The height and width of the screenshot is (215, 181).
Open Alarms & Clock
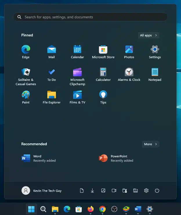coord(129,75)
